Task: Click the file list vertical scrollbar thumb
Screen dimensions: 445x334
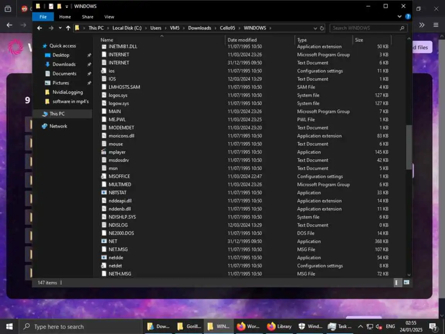Action: pyautogui.click(x=409, y=147)
